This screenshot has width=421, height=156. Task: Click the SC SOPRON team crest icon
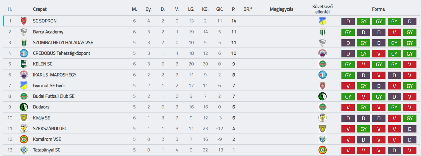(x=24, y=21)
